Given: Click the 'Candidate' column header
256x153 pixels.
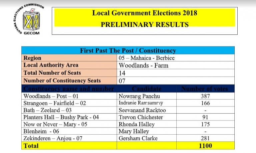Looking at the screenshot, I should [147, 89].
